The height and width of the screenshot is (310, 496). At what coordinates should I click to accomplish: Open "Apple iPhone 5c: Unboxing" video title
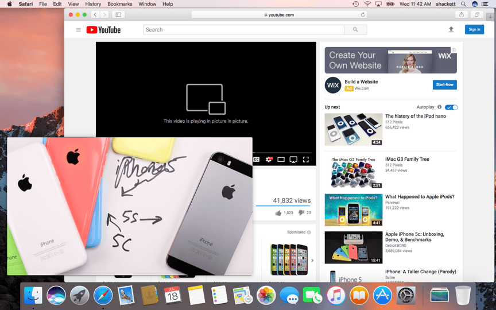pyautogui.click(x=414, y=237)
